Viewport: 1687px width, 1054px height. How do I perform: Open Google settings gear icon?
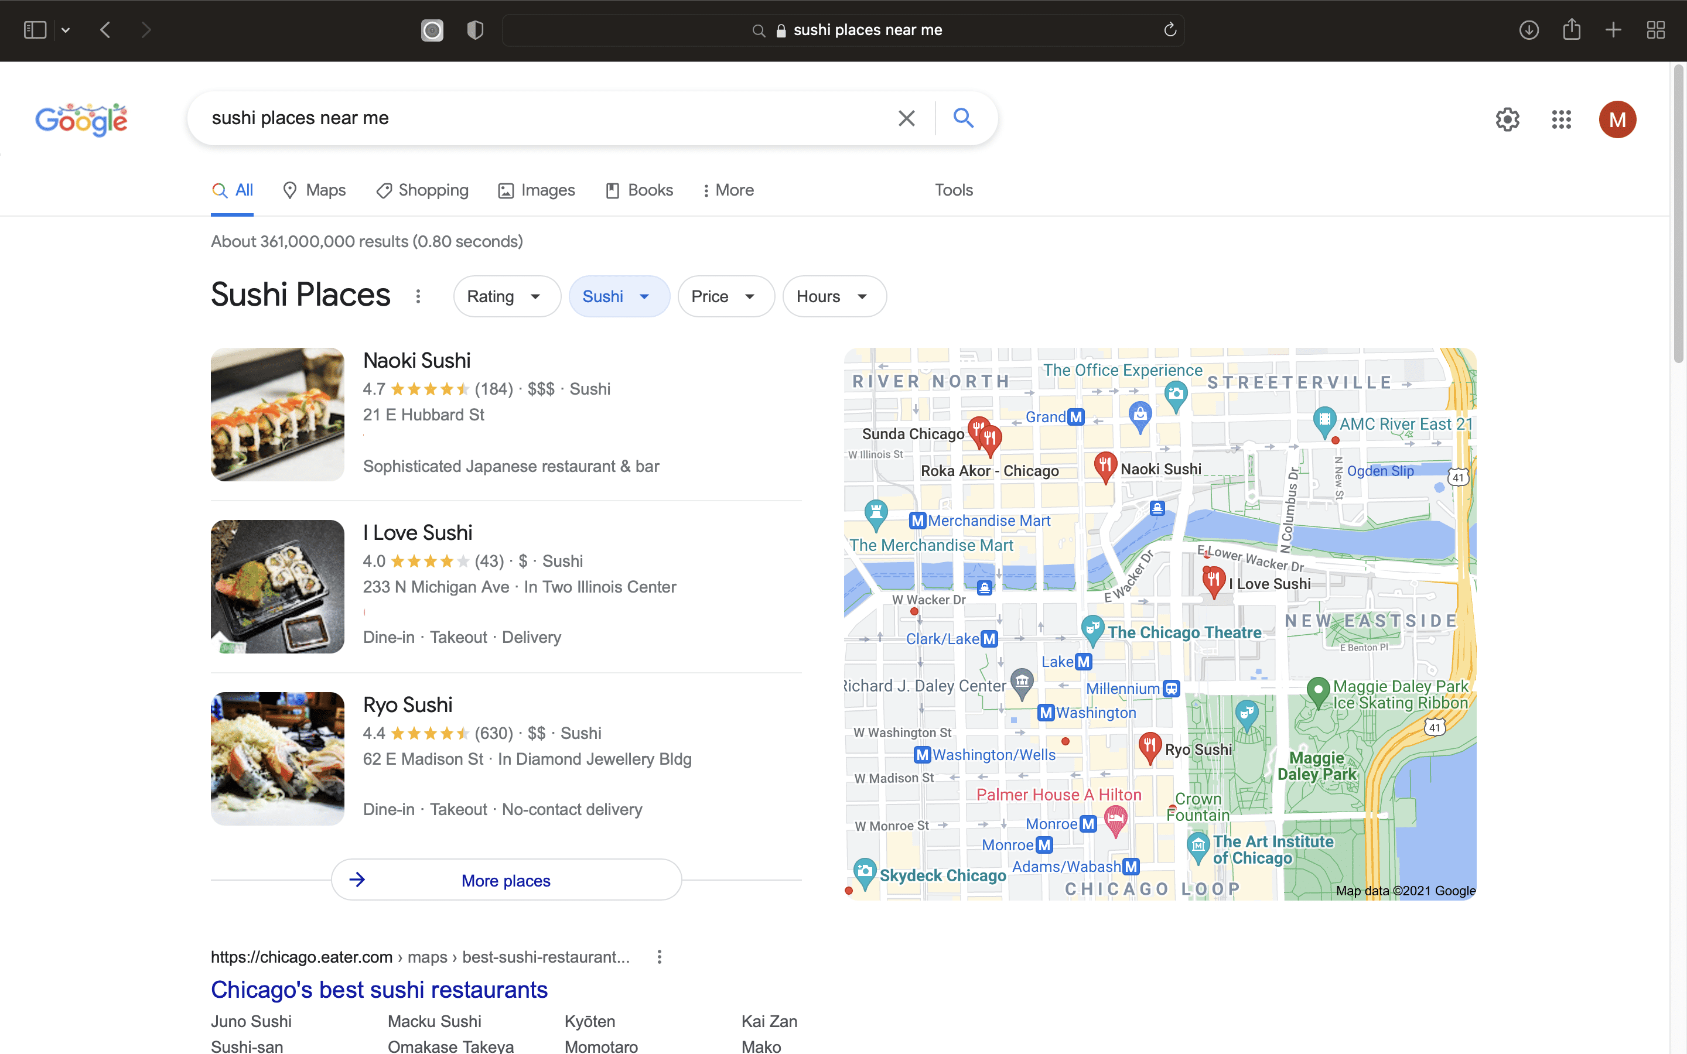(x=1507, y=119)
